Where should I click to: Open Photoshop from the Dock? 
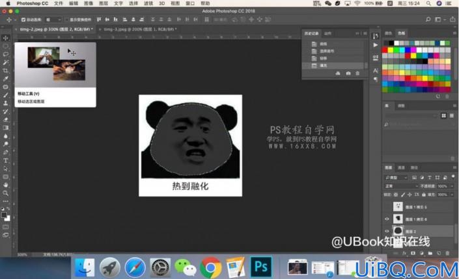tap(261, 267)
